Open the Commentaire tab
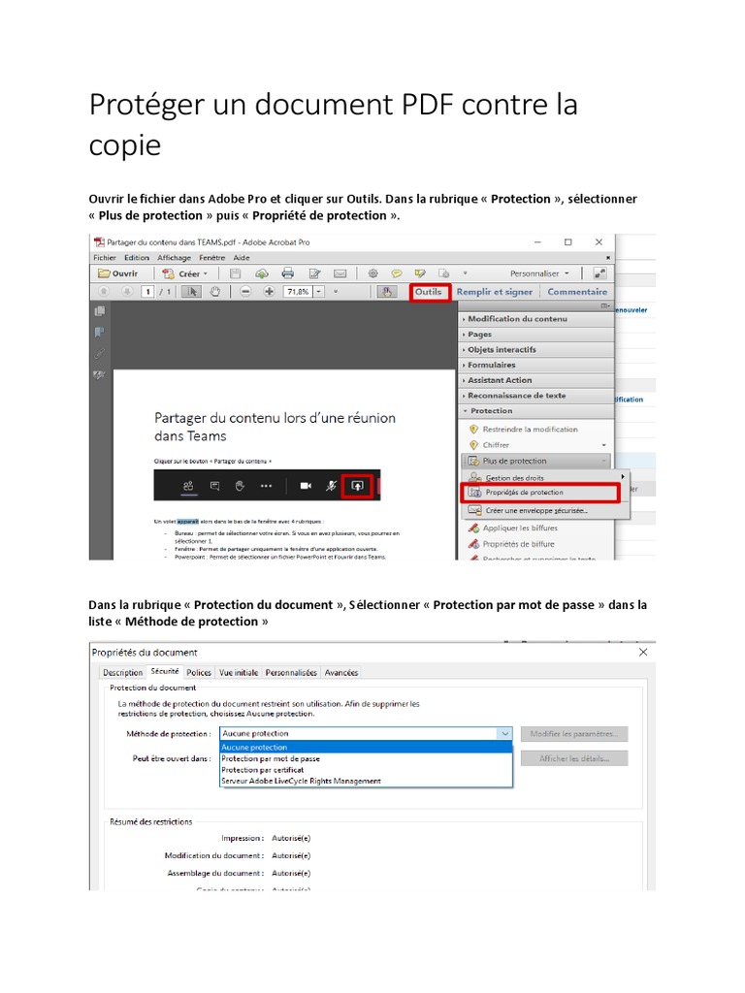 point(577,292)
